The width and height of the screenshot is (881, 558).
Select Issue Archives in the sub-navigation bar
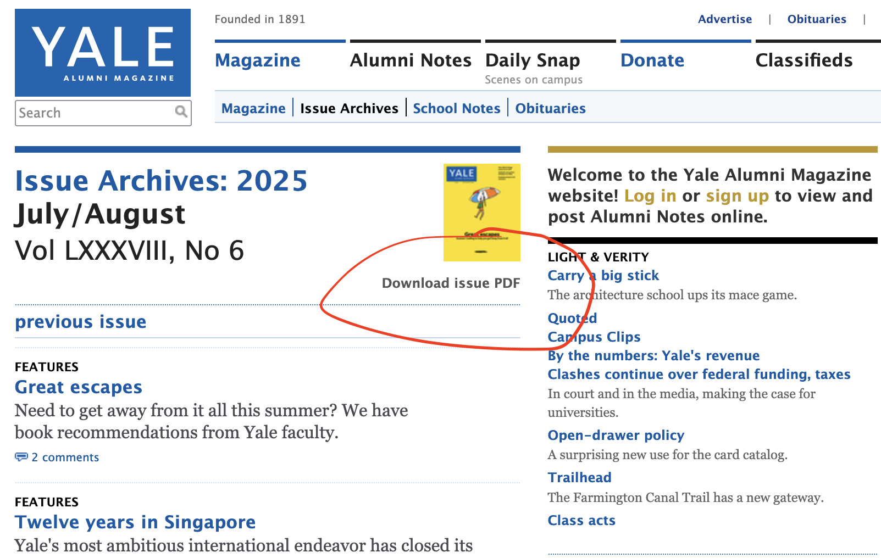(x=349, y=108)
